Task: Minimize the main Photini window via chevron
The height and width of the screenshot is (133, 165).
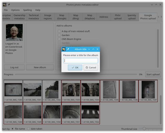Action: point(152,5)
